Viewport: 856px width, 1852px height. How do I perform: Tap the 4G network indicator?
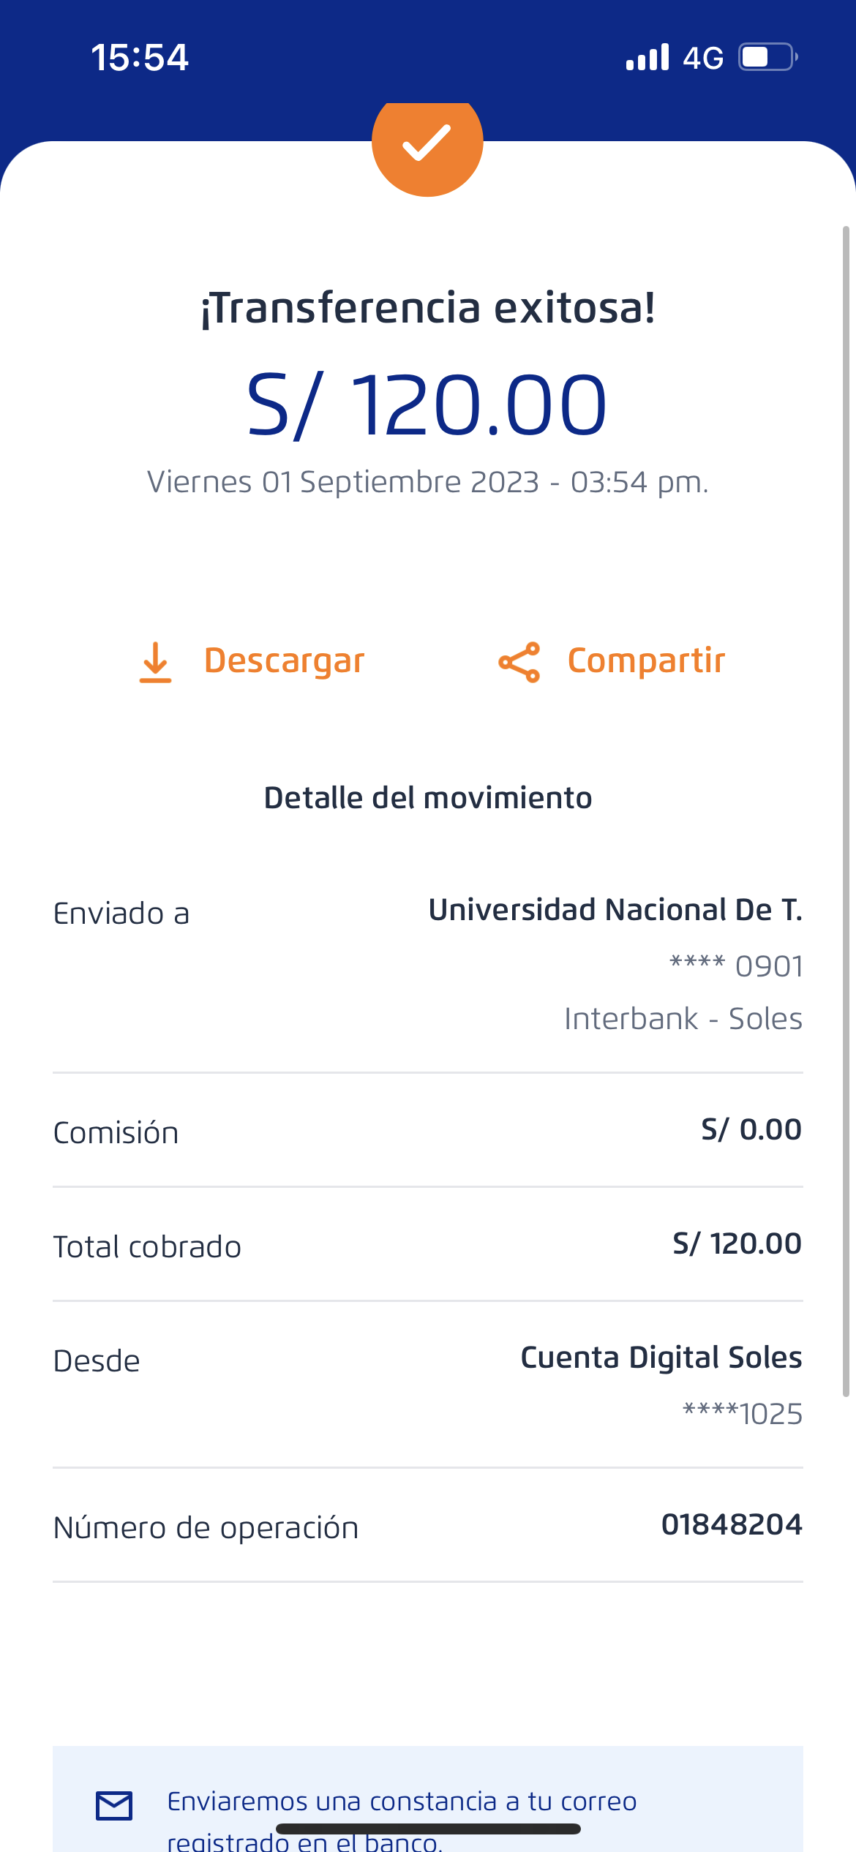pyautogui.click(x=703, y=58)
